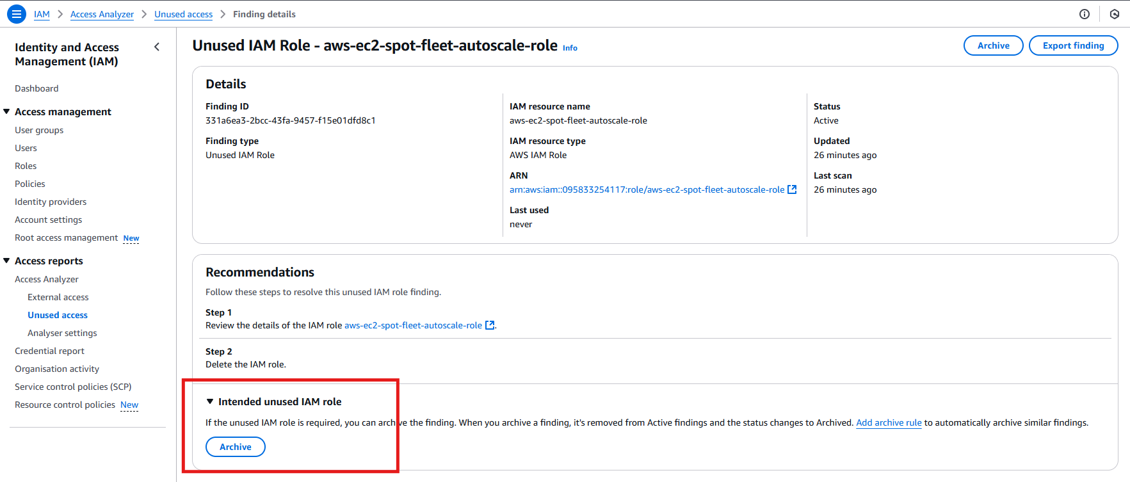This screenshot has width=1130, height=482.
Task: Click the Info link next to the title
Action: 570,48
